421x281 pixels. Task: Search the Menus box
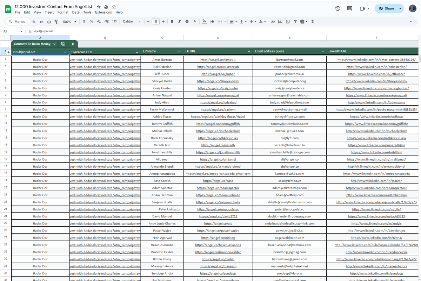[x=17, y=21]
